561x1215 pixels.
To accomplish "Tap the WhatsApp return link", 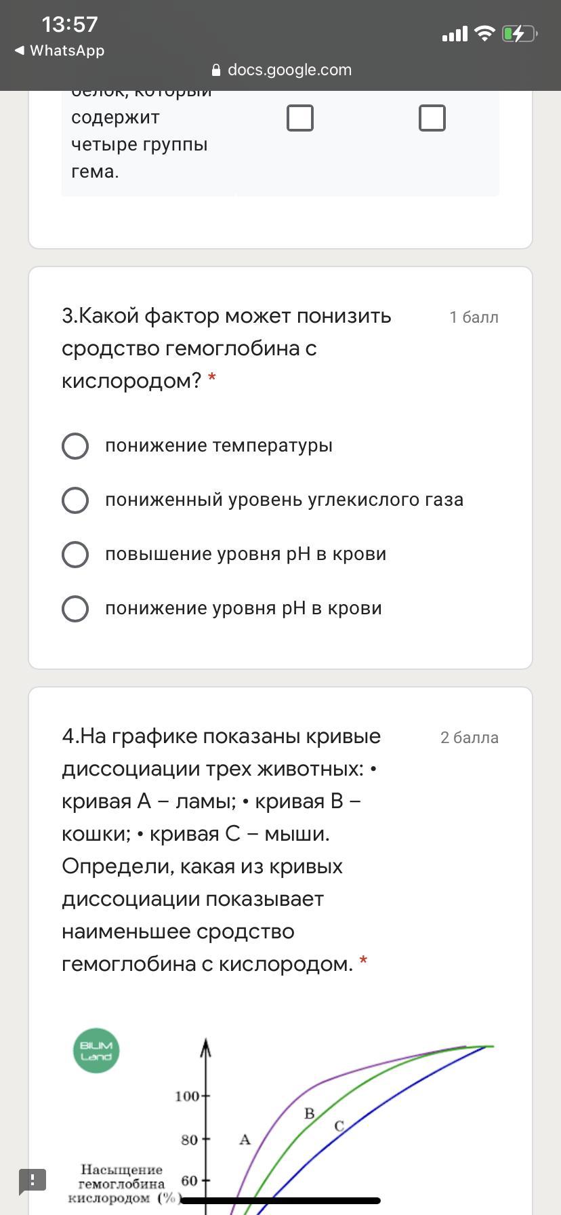I will (66, 51).
